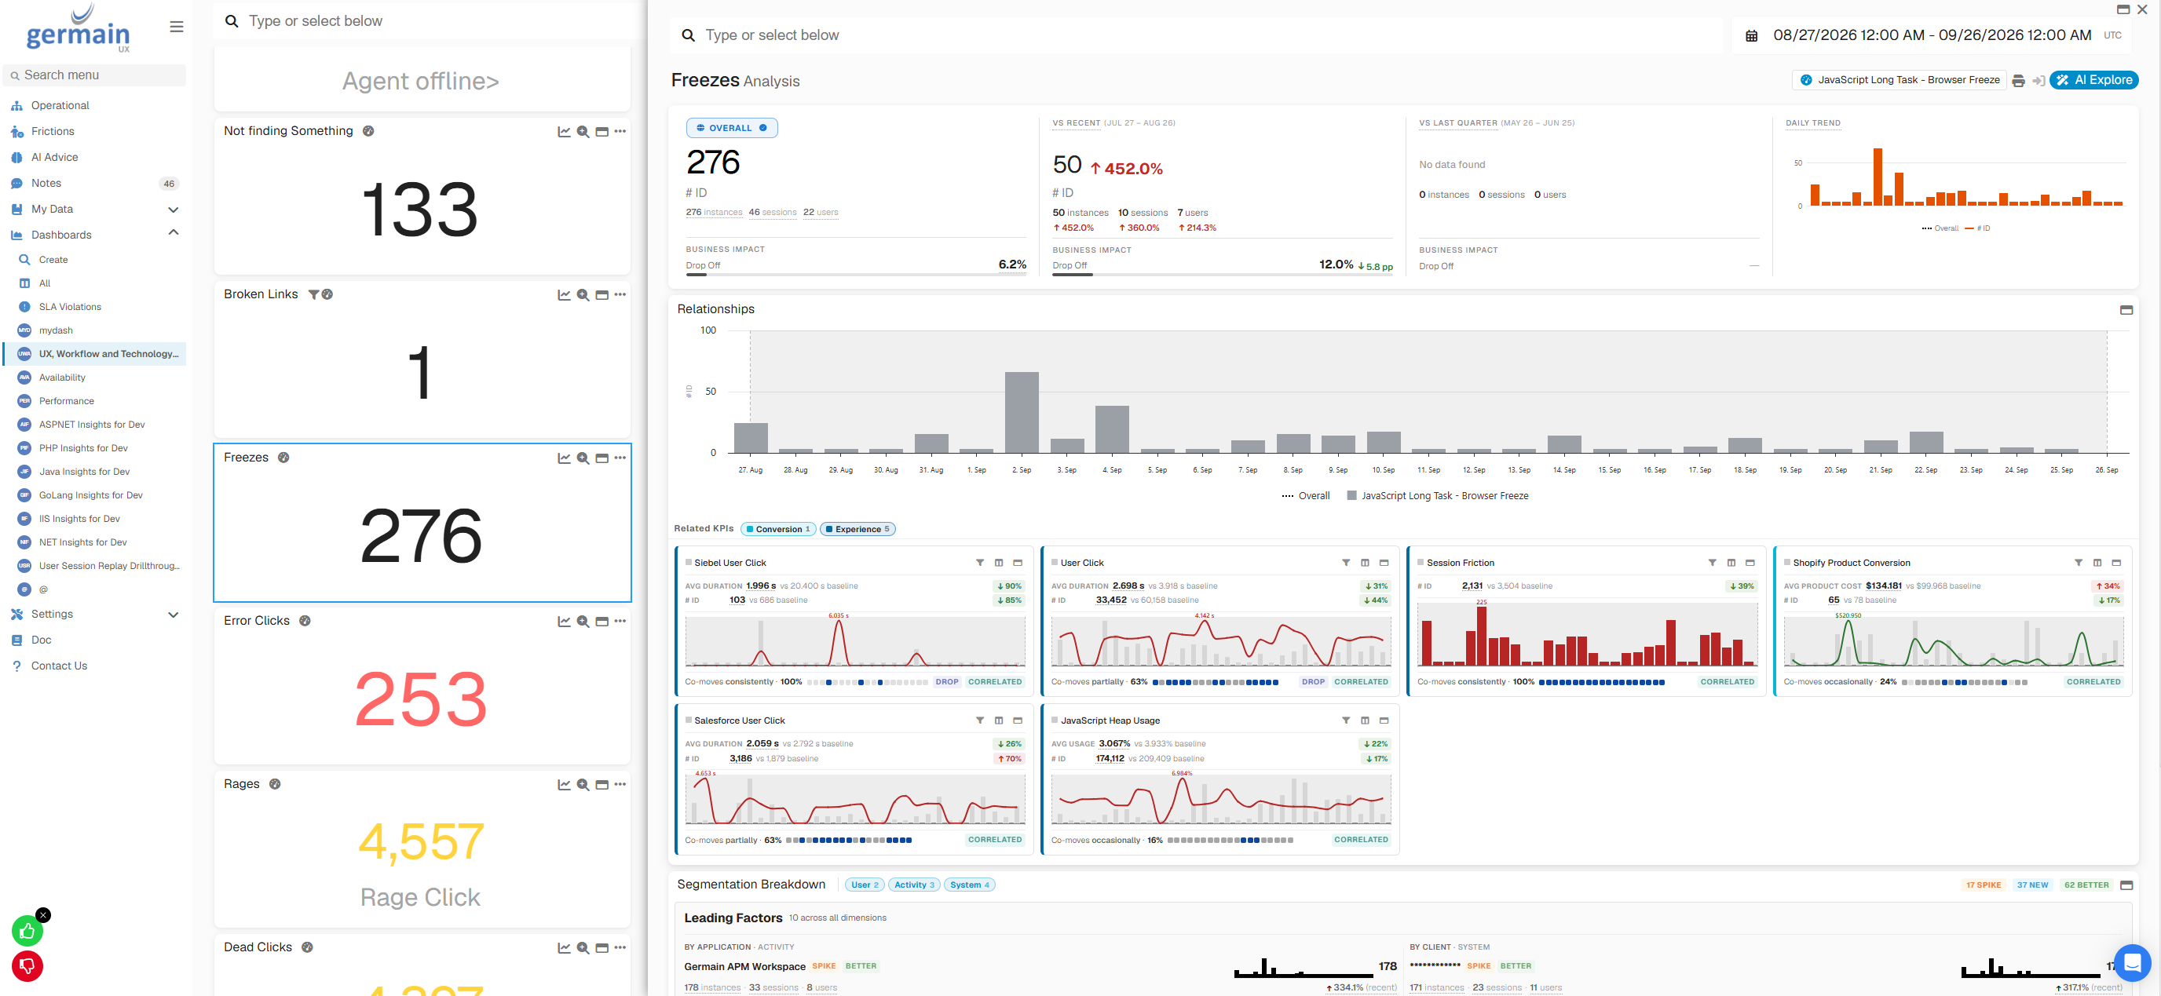
Task: Click the Search menu input field
Action: [x=95, y=75]
